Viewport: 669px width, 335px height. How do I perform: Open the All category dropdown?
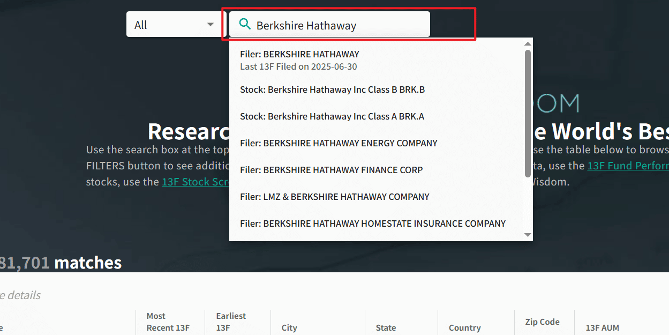click(173, 25)
